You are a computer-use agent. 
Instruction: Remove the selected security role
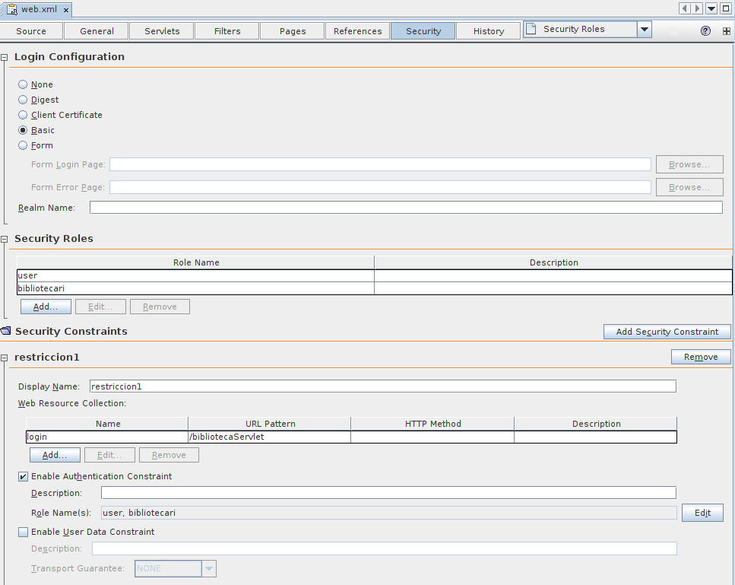coord(160,307)
